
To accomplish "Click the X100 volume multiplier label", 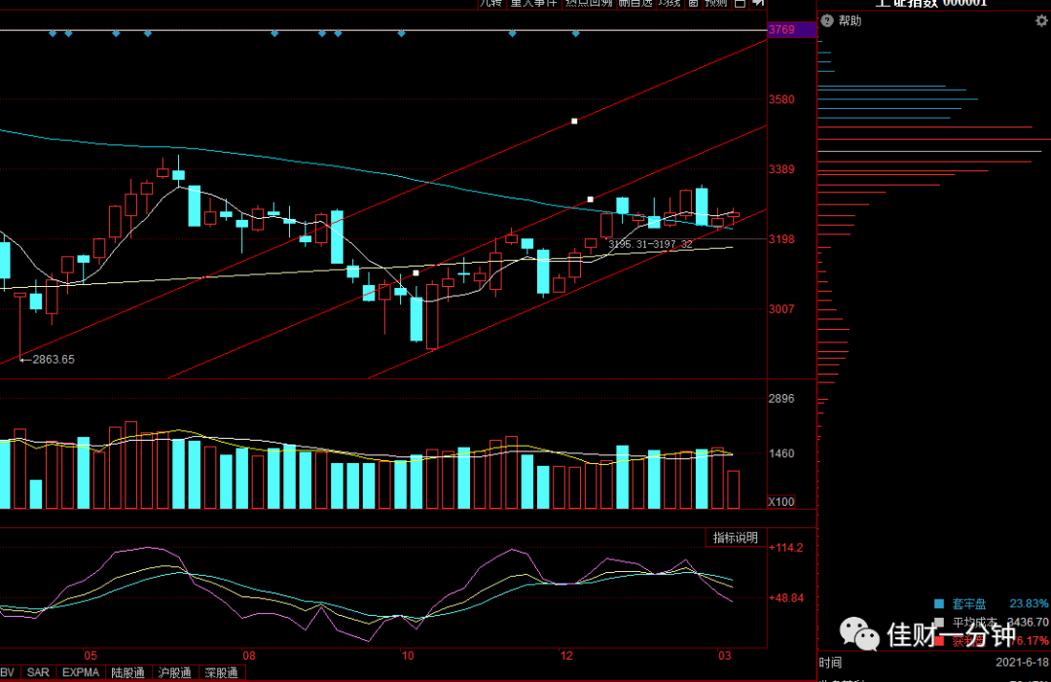I will coord(781,502).
